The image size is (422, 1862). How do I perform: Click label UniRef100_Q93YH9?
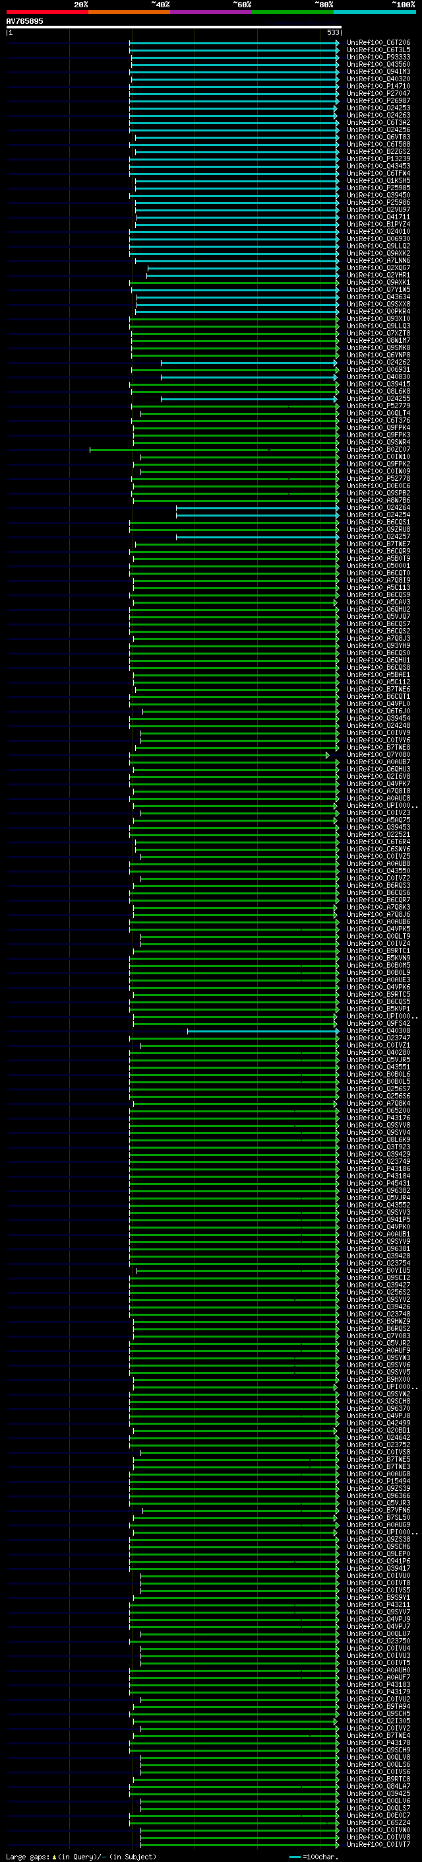click(x=378, y=645)
